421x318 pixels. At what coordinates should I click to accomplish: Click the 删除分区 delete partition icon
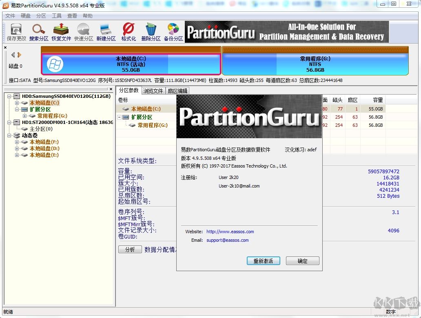click(151, 31)
